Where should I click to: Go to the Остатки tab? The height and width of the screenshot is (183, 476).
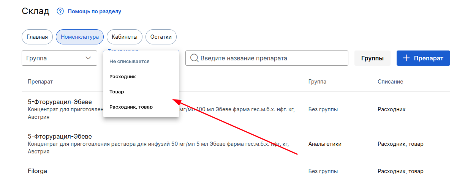click(x=161, y=37)
